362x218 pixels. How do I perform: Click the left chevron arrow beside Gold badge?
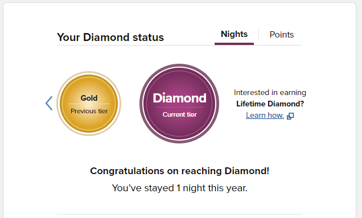coord(49,103)
